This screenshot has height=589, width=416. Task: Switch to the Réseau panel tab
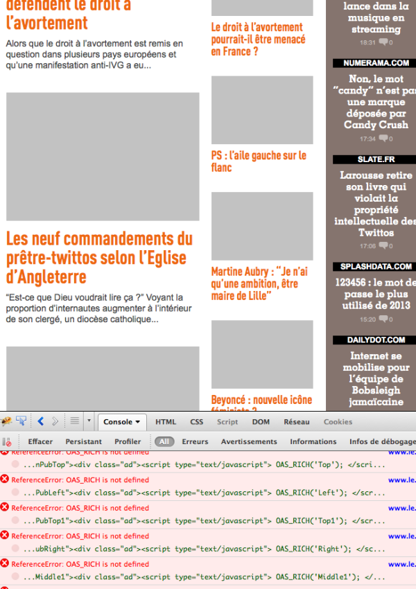click(297, 422)
